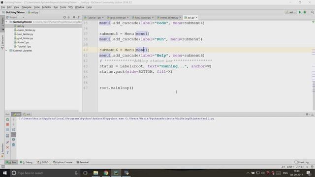Change line separator CRLF in status bar
315x177 pixels.
click(290, 167)
